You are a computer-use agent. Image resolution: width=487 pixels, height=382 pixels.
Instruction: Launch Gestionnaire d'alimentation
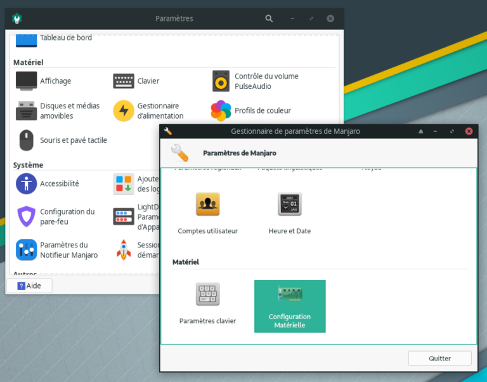(148, 111)
